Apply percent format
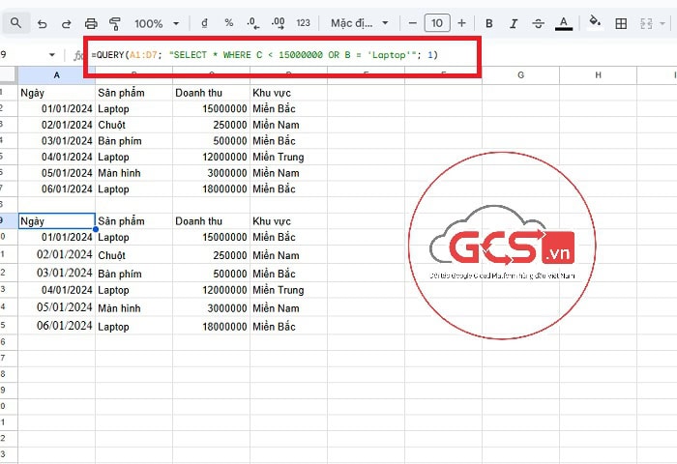 click(x=228, y=22)
